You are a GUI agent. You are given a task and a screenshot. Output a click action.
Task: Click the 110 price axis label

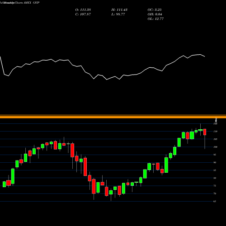pos(215,132)
